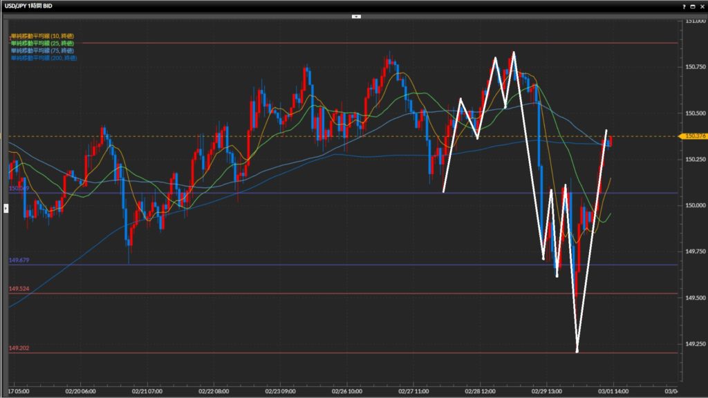Click the 02/21 07:00 time axis label
Viewport: 708px width, 398px height.
[148, 390]
